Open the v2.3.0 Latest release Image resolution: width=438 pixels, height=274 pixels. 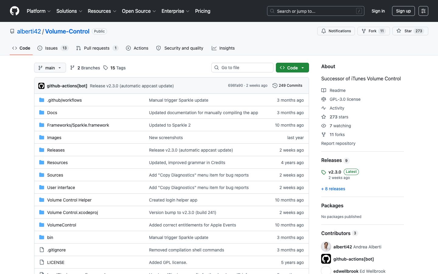tap(340, 174)
